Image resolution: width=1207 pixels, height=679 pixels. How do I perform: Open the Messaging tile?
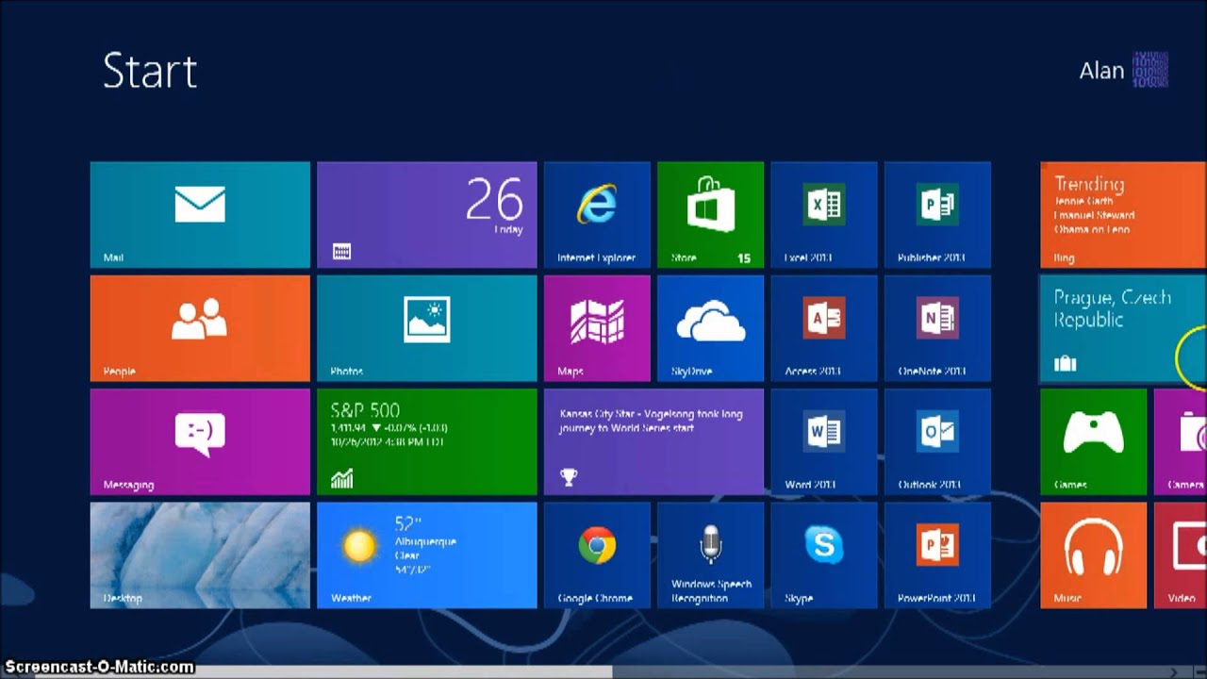200,442
